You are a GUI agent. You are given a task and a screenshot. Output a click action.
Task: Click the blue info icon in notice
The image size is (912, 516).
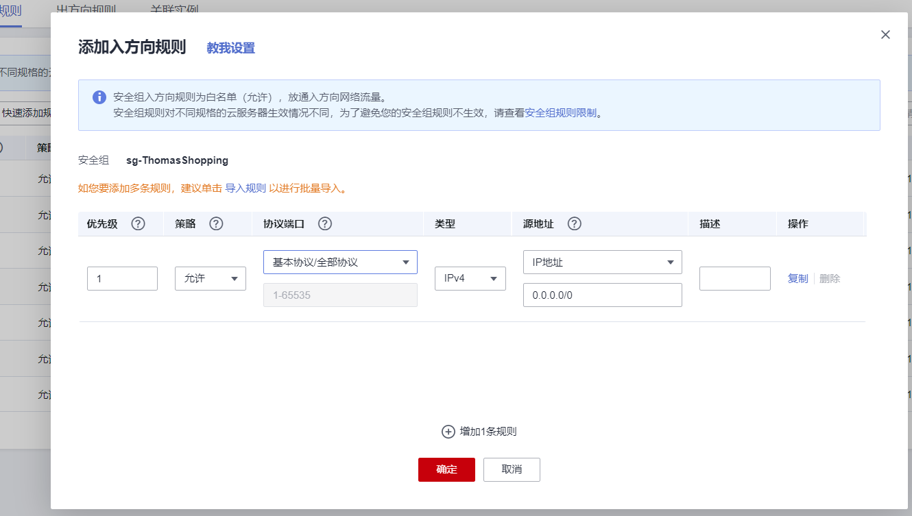99,97
